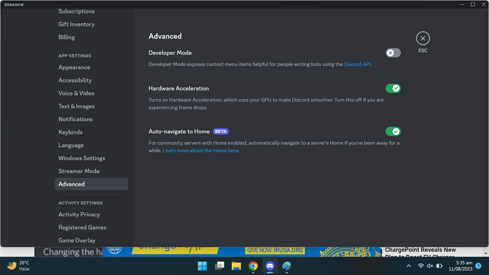
Task: Open Wi-Fi network tray icon
Action: point(421,266)
